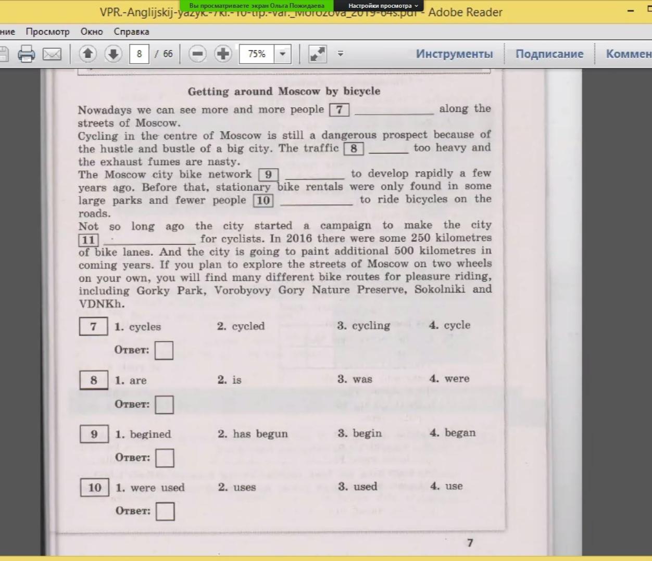The image size is (652, 561).
Task: Open the Окно menu
Action: (x=92, y=32)
